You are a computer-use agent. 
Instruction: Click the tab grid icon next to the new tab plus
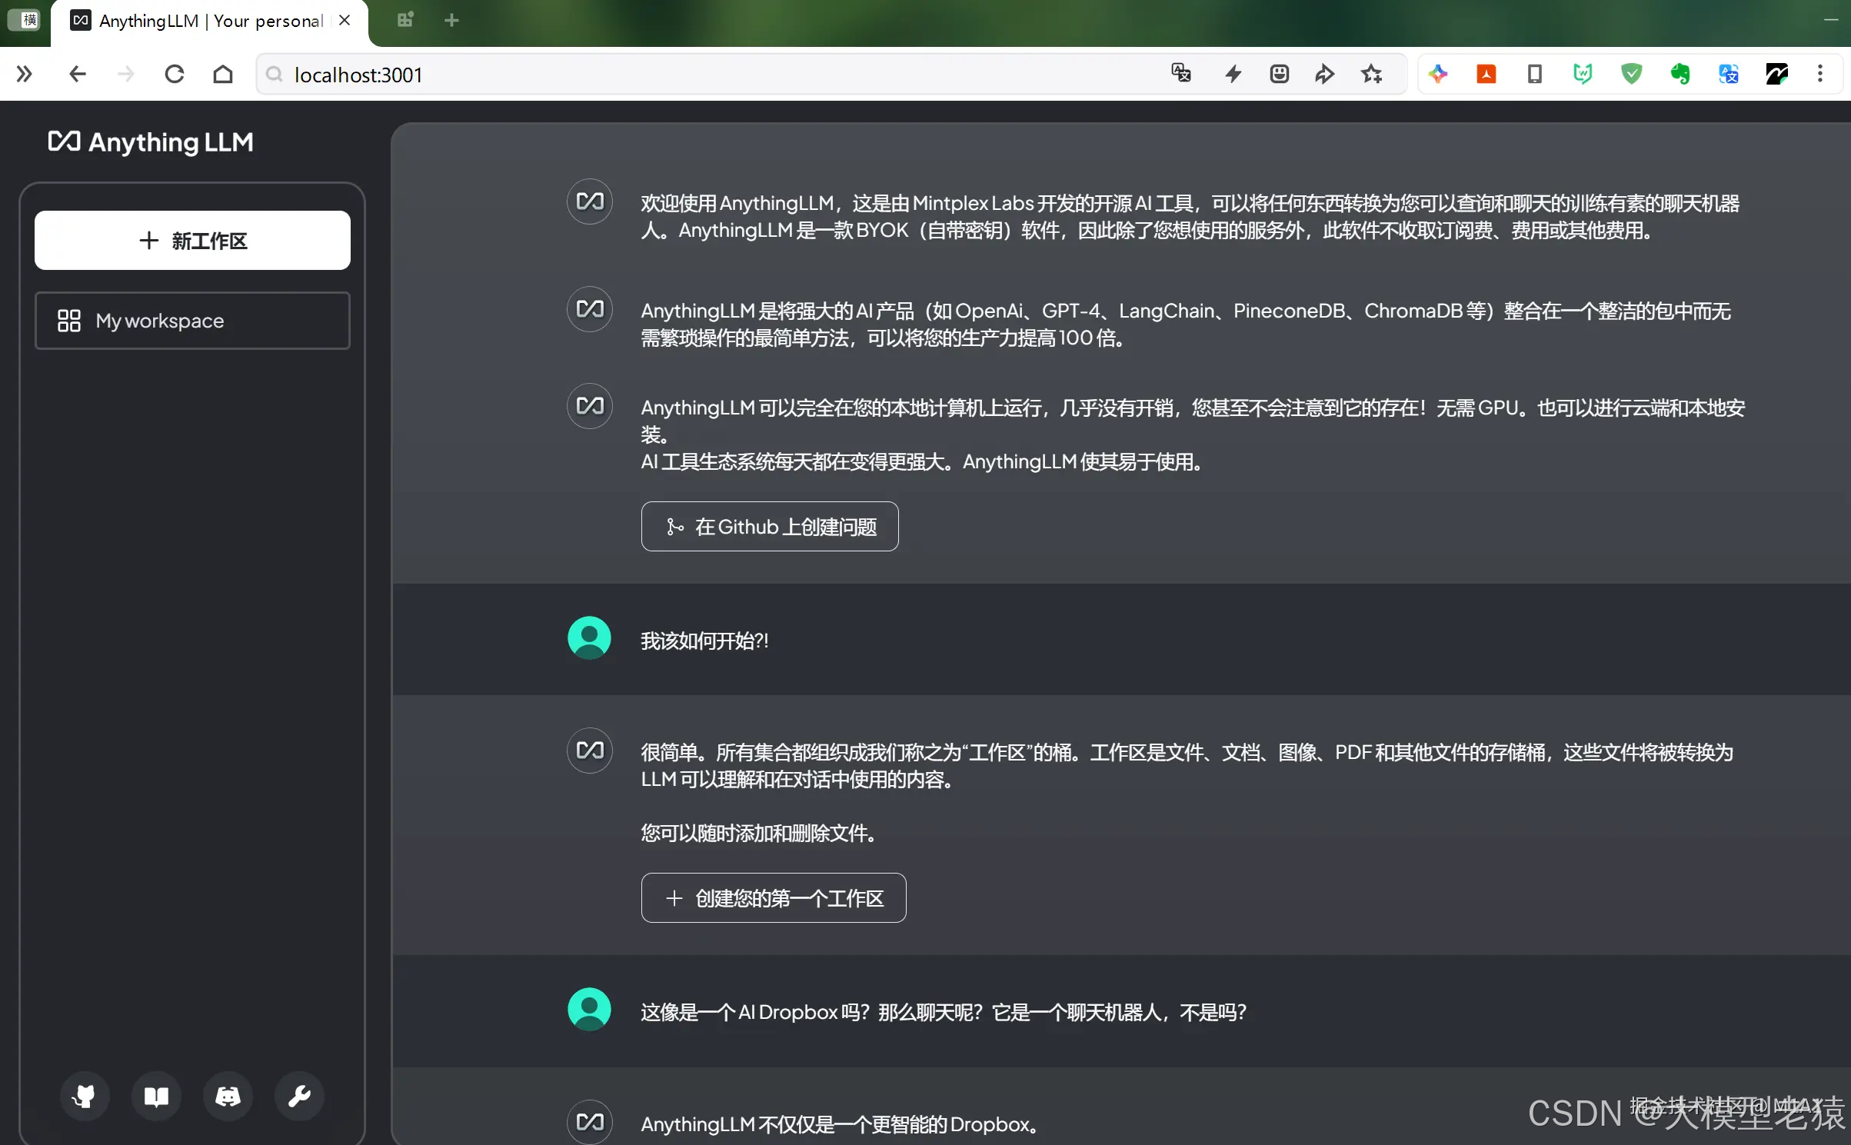point(405,20)
